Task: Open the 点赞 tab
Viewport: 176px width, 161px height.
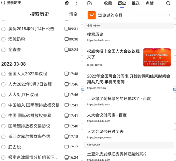Action: (150, 3)
